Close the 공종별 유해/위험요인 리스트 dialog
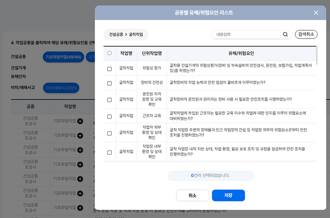Image resolution: width=330 pixels, height=218 pixels. [316, 13]
